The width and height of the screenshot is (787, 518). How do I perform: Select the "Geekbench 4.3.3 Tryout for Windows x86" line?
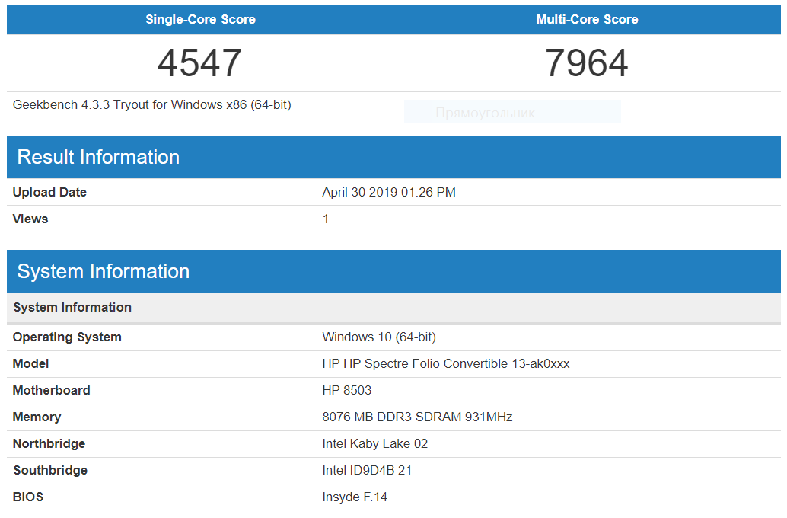[x=151, y=104]
